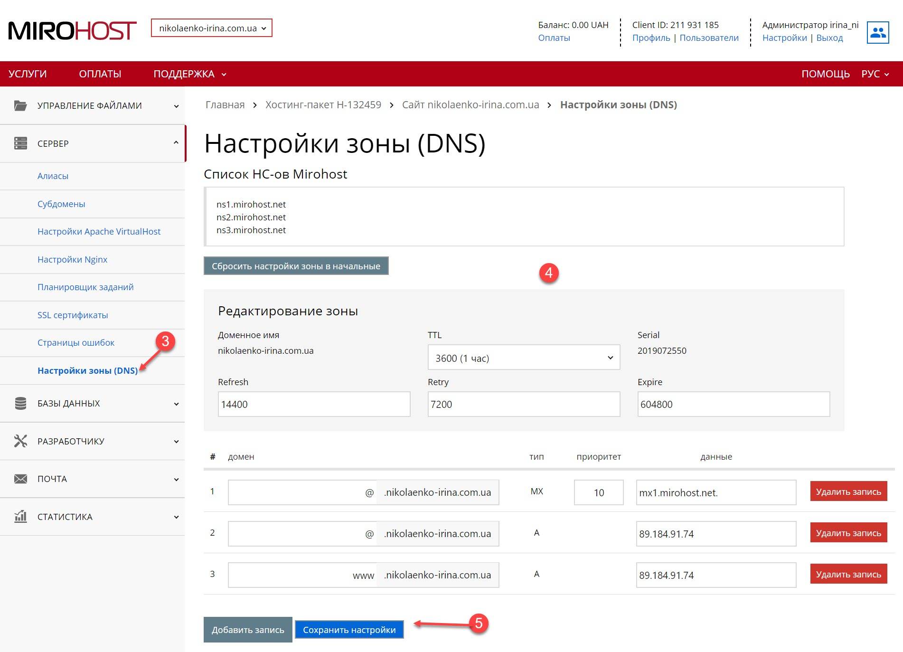Delete the MX record row 1
The width and height of the screenshot is (903, 652).
[848, 491]
